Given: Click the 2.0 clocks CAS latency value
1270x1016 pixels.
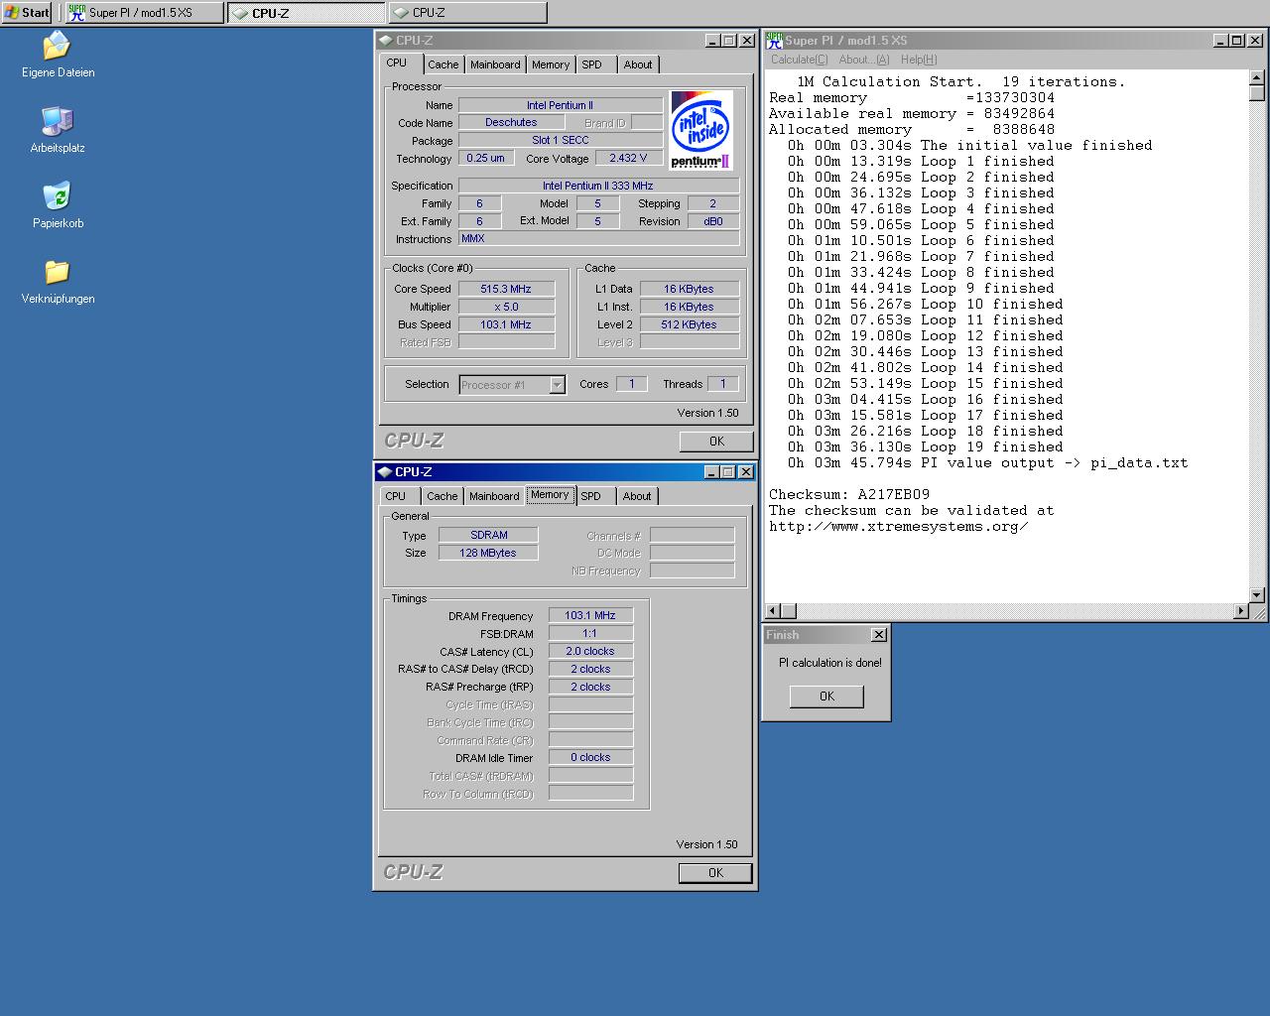Looking at the screenshot, I should point(590,652).
